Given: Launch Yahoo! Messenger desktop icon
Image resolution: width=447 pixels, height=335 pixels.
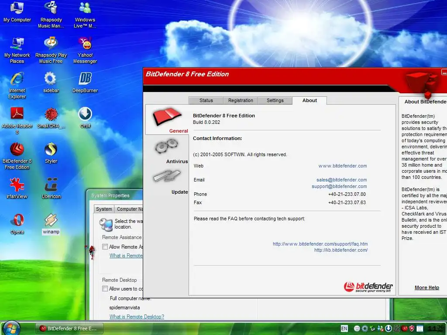Looking at the screenshot, I should (85, 50).
